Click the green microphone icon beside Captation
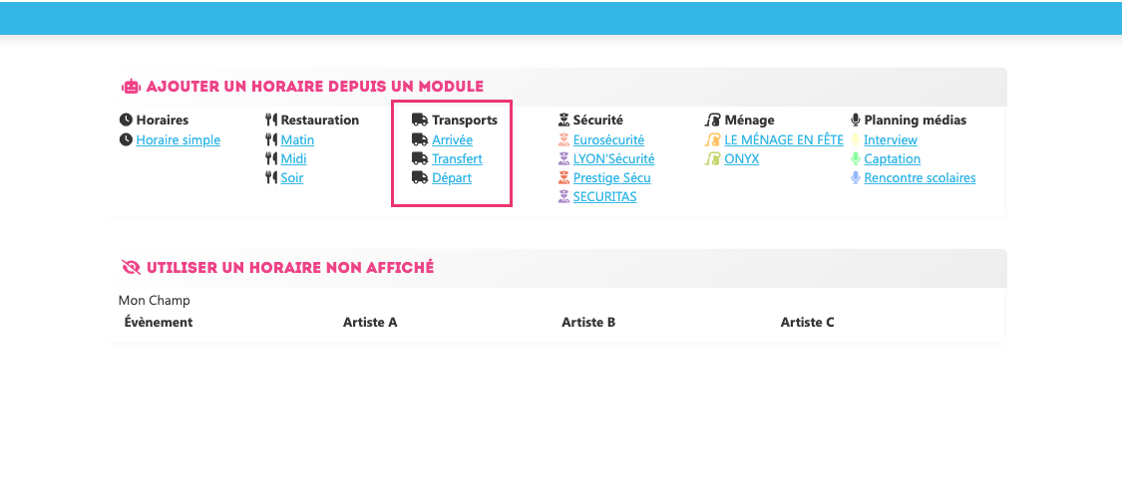 (855, 158)
